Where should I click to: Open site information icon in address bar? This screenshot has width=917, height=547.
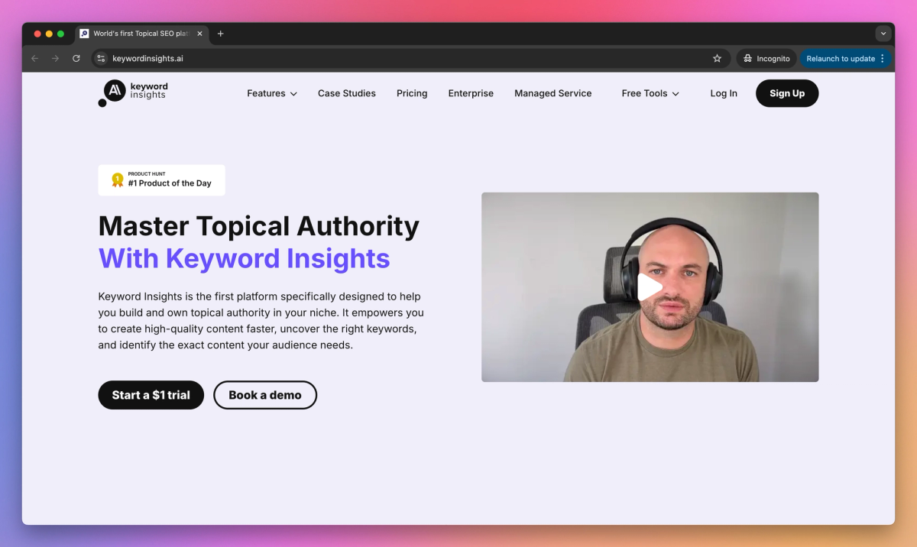pos(101,58)
